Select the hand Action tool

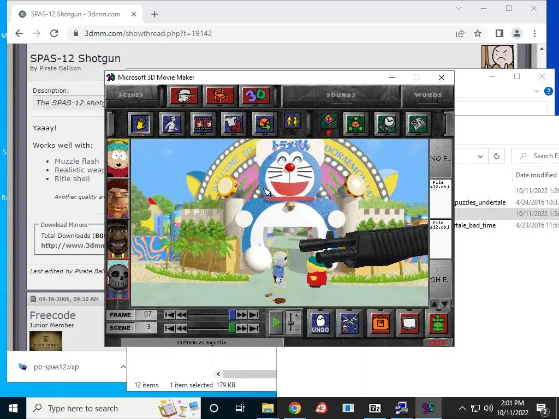140,124
